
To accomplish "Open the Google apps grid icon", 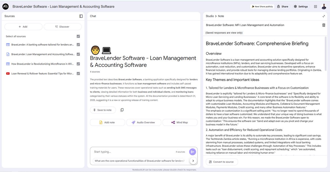I will 315,6.
